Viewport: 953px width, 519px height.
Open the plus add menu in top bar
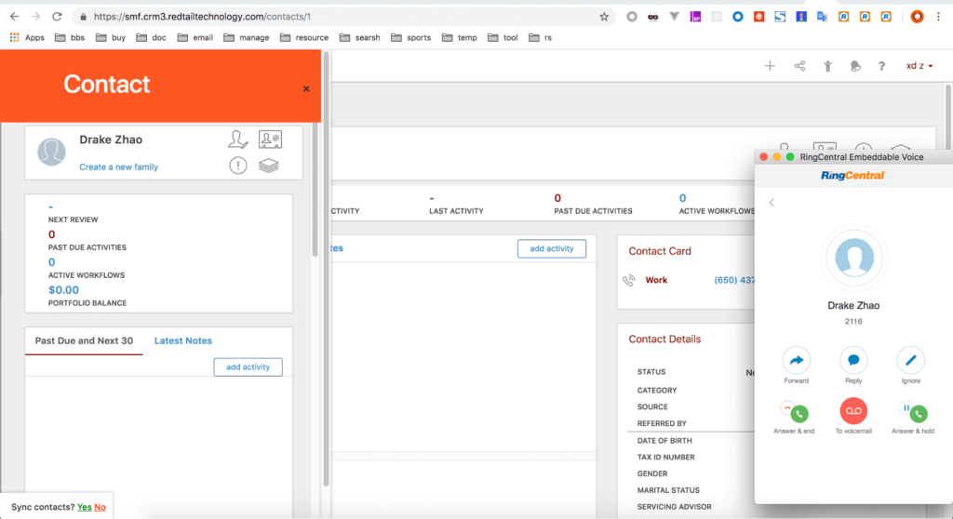770,66
